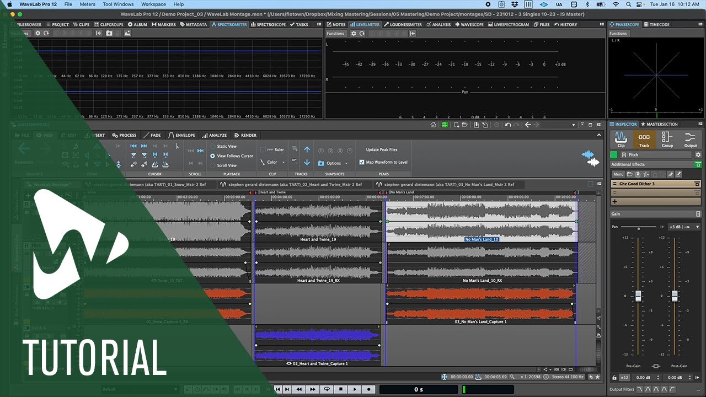The image size is (706, 397).
Task: Click the Post-Gain fader handle
Action: point(674,296)
